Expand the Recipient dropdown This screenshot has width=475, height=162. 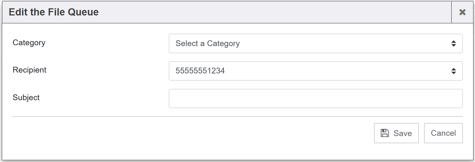click(x=315, y=71)
